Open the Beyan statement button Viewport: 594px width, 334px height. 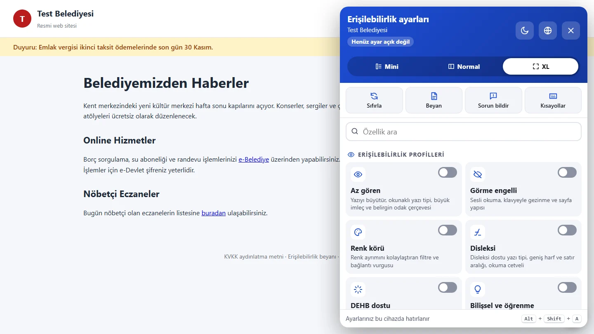434,100
